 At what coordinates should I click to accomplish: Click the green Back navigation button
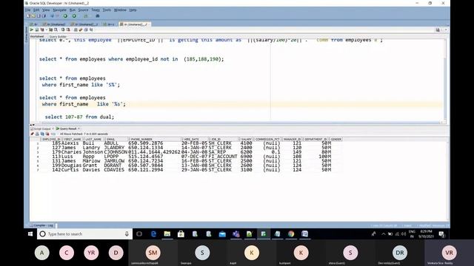coord(65,16)
